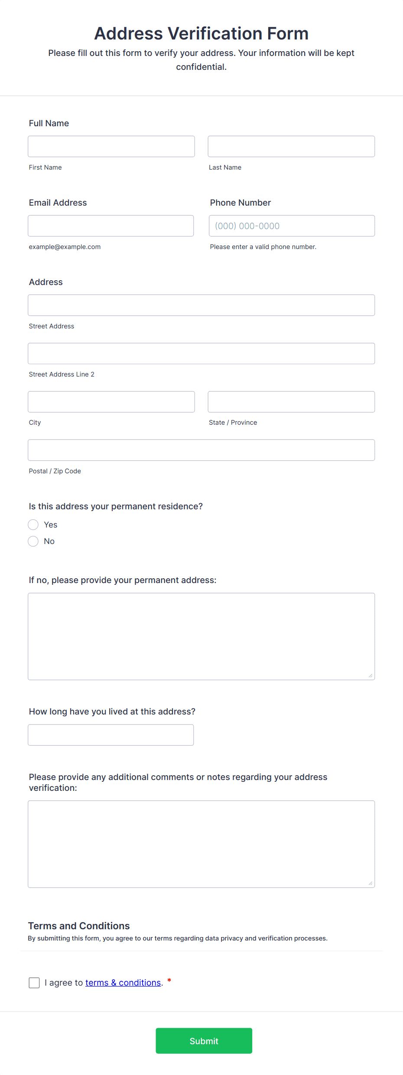
Task: Select Yes for permanent residence question
Action: [x=33, y=524]
